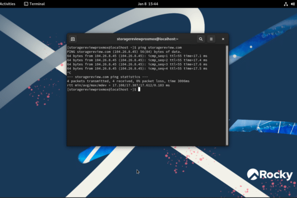This screenshot has height=198, width=297.
Task: Click the ^C interrupt line in terminal
Action: click(x=69, y=73)
